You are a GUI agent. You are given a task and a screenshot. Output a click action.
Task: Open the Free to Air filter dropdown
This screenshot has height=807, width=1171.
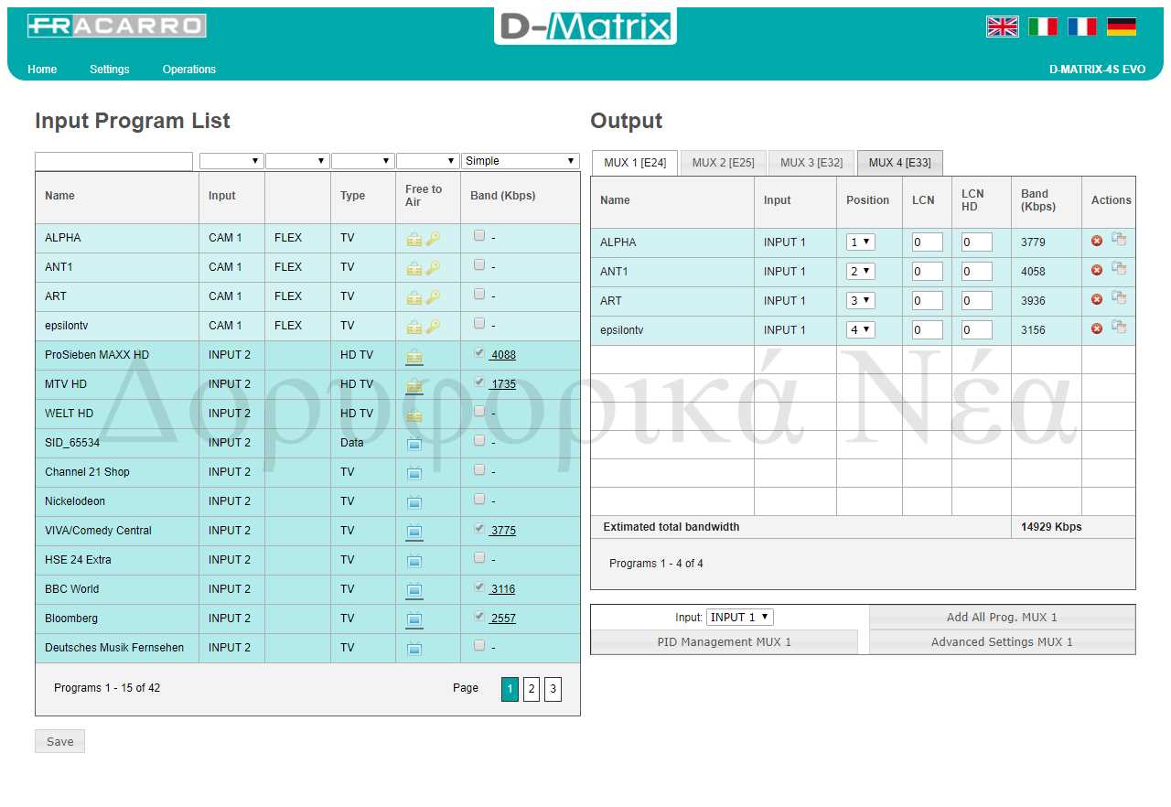pyautogui.click(x=428, y=161)
